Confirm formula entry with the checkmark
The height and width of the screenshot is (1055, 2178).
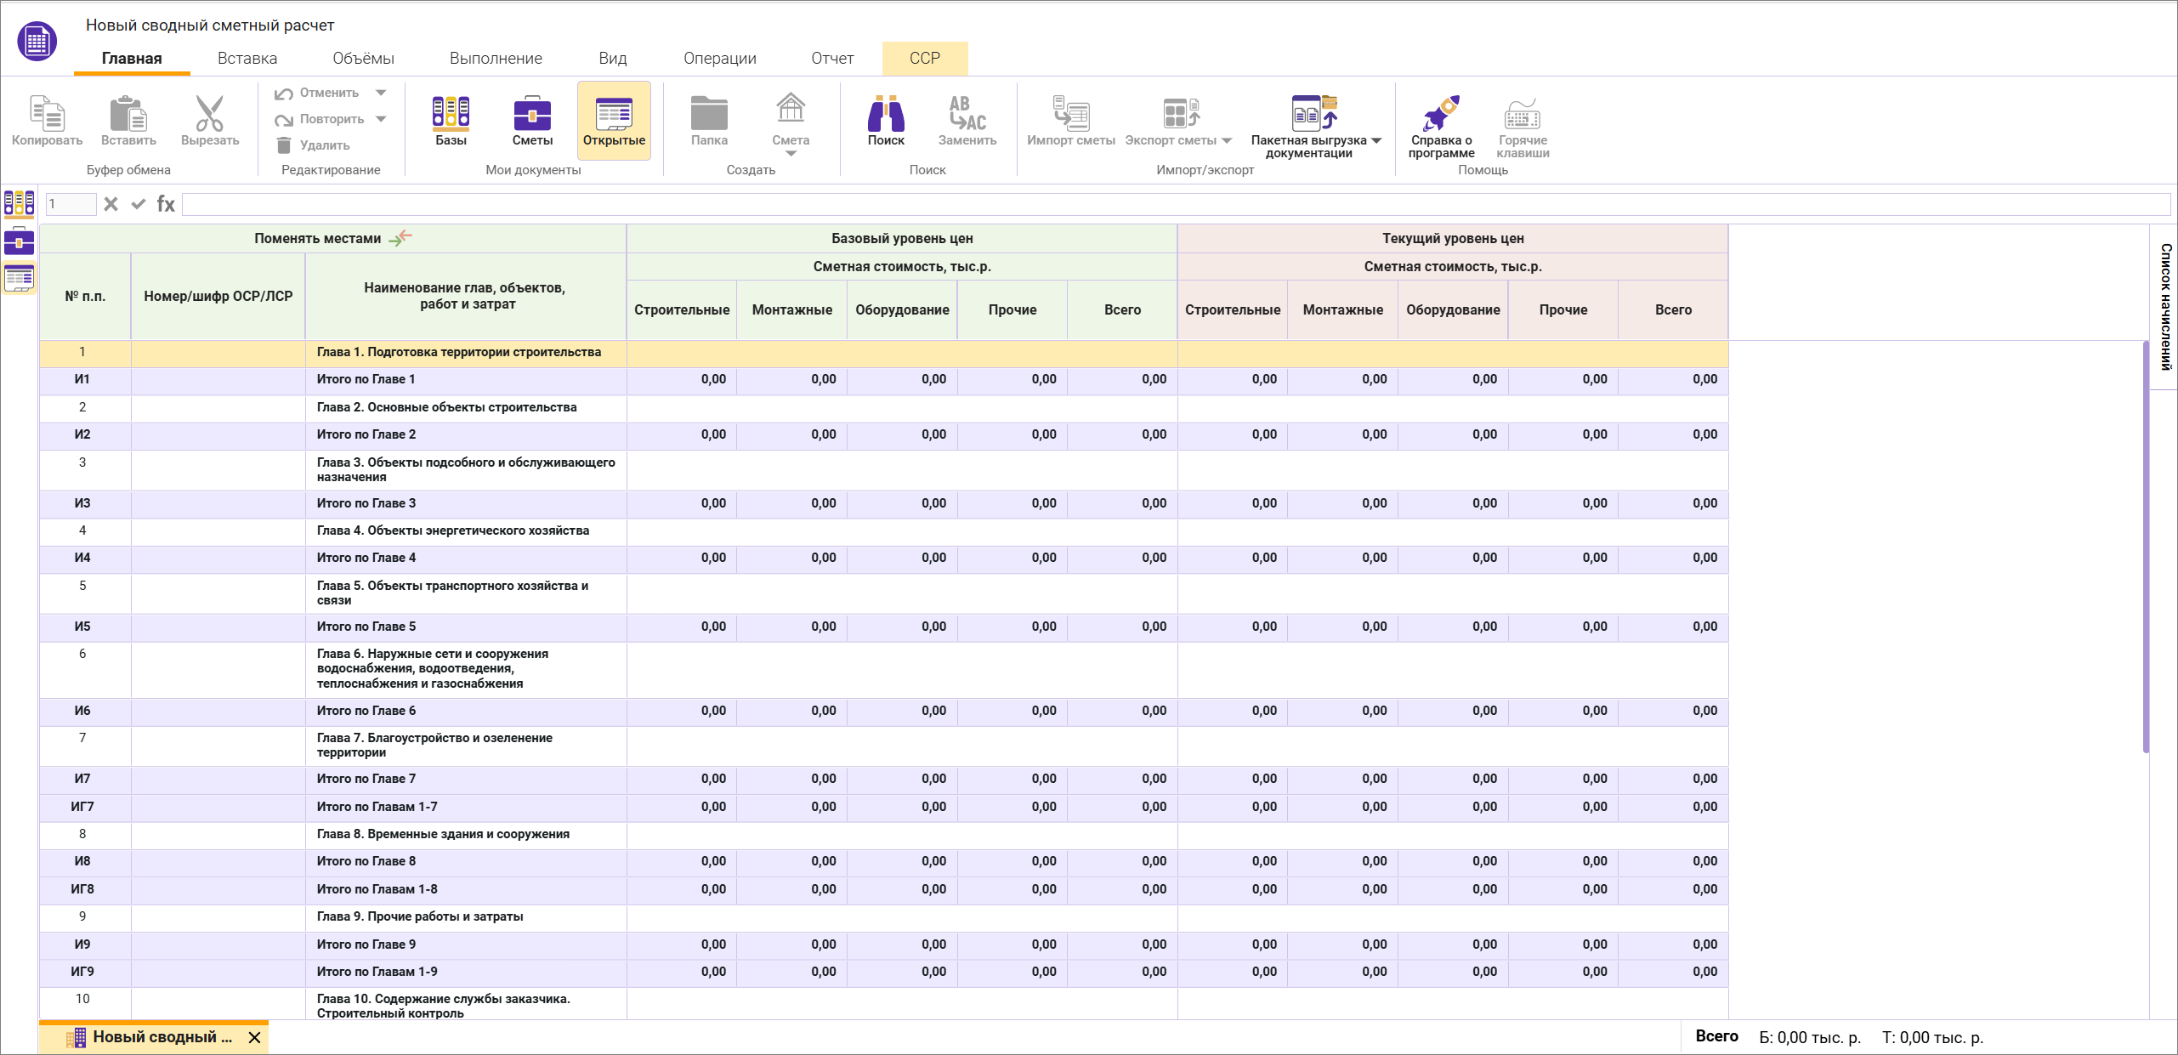[138, 204]
